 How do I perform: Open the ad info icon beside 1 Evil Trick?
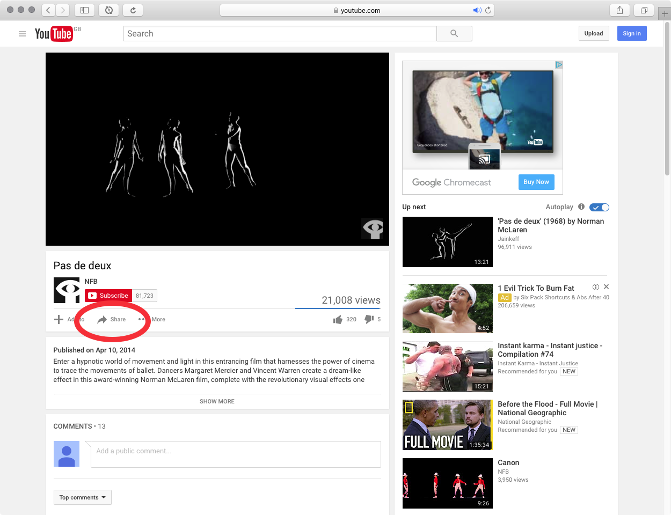pos(596,287)
